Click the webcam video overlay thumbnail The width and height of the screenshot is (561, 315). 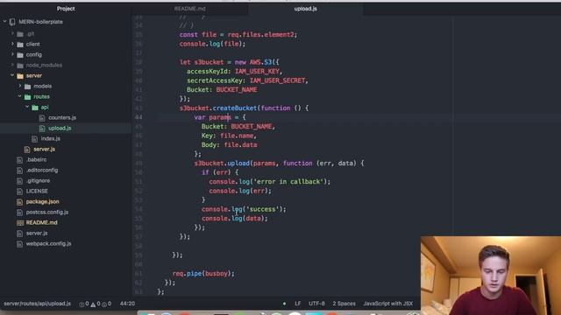tap(491, 276)
